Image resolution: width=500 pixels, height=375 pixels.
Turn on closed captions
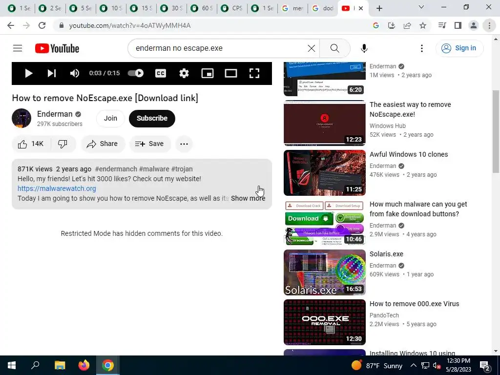pos(160,73)
